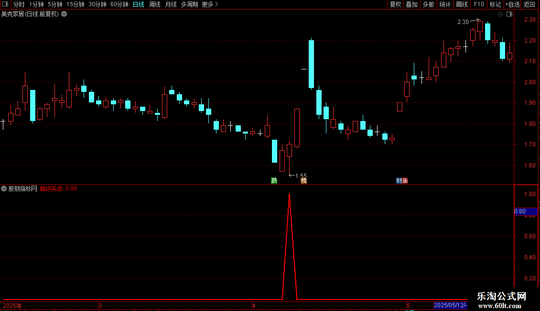This screenshot has height=311, width=540.
Task: Click the 2025年 label on the time axis
Action: point(12,305)
